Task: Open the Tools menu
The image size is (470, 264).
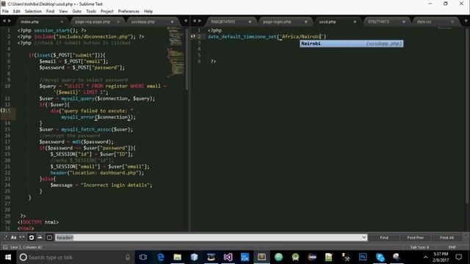Action: [x=91, y=12]
